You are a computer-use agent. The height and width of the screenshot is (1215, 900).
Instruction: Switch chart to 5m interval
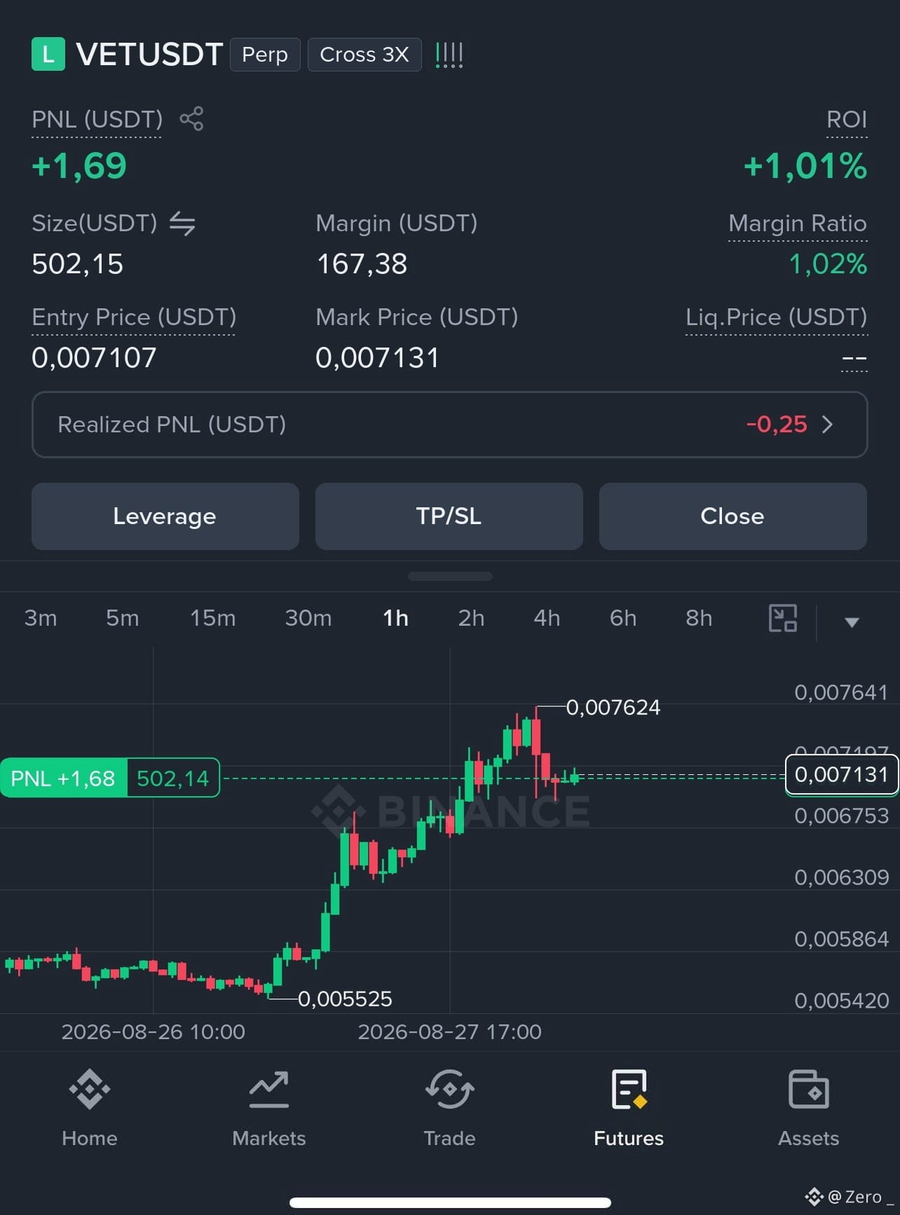click(123, 618)
